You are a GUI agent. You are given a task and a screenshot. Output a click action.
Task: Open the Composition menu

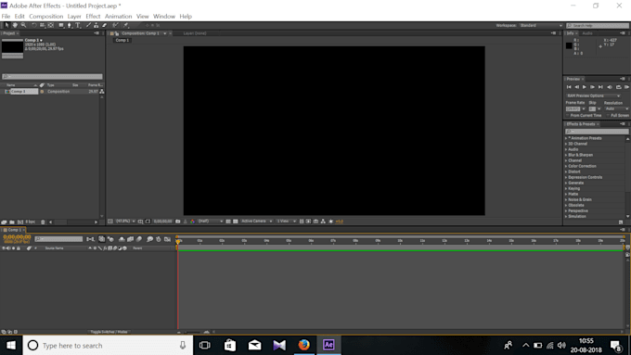[x=45, y=17]
